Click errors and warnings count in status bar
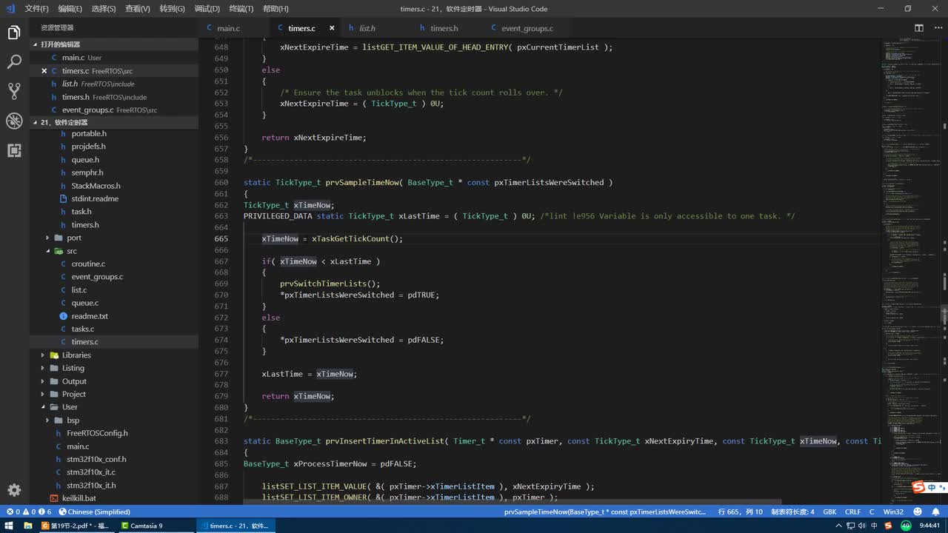 pyautogui.click(x=29, y=512)
